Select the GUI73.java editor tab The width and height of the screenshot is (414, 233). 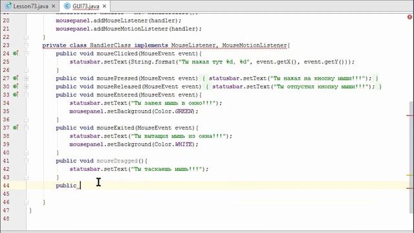(86, 6)
